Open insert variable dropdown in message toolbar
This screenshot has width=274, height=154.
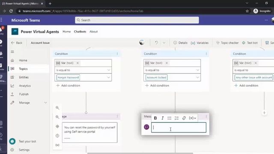[x=192, y=118]
